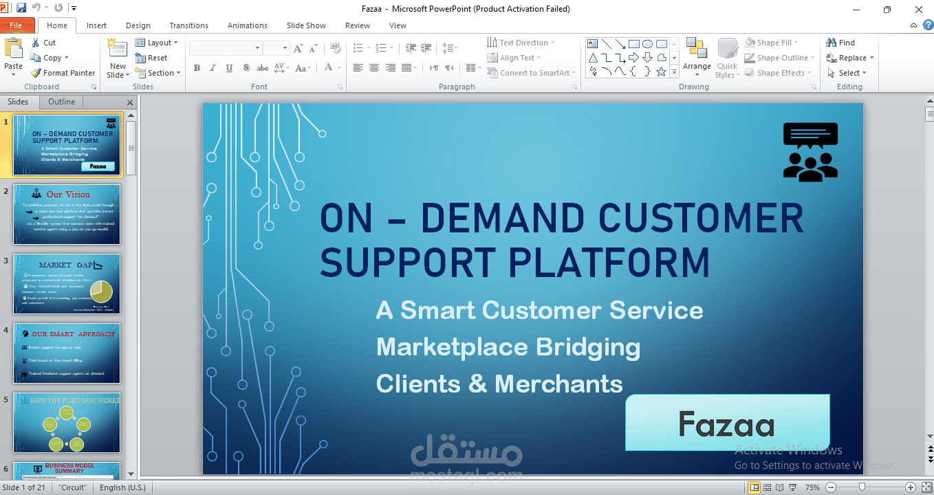Align text to the right
The height and width of the screenshot is (495, 934).
391,68
